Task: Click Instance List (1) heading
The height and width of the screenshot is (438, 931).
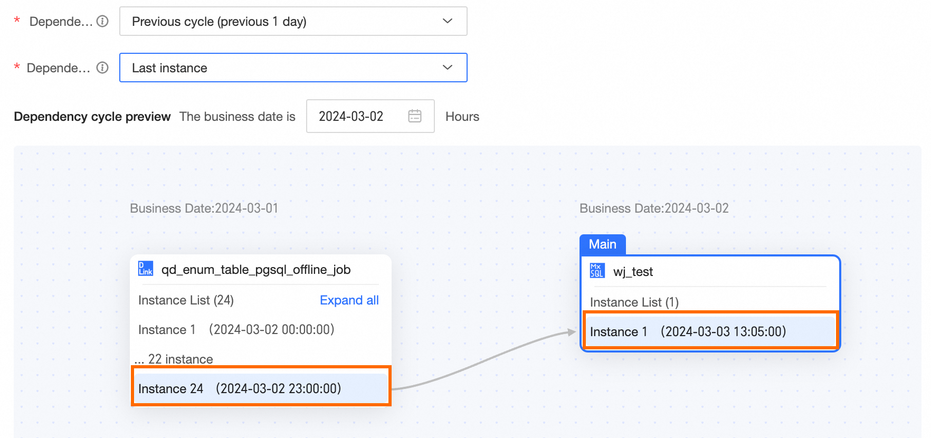Action: click(634, 302)
